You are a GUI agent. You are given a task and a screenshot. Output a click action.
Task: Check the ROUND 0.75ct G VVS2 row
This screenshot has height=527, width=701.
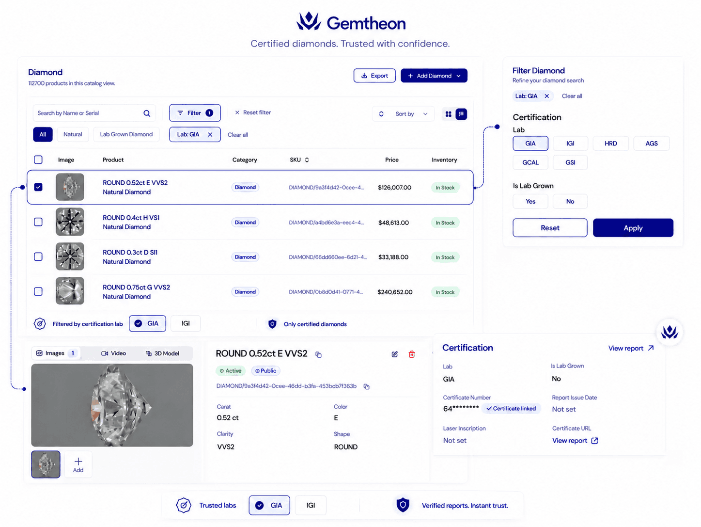pyautogui.click(x=38, y=291)
